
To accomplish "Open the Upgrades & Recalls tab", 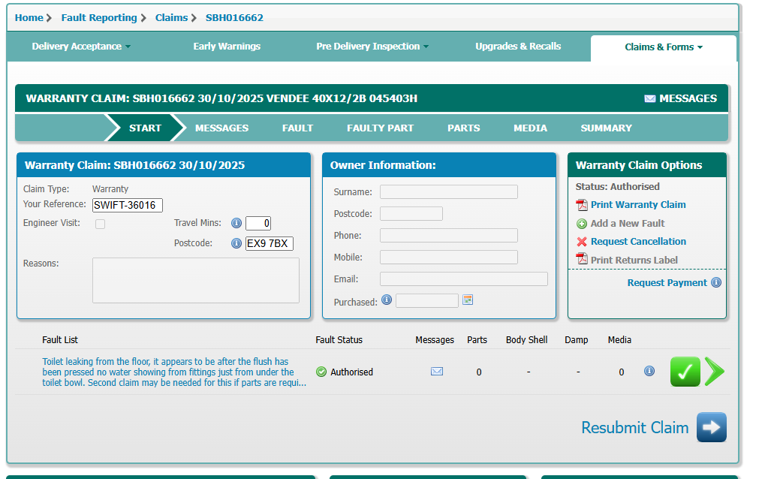I will pos(518,47).
